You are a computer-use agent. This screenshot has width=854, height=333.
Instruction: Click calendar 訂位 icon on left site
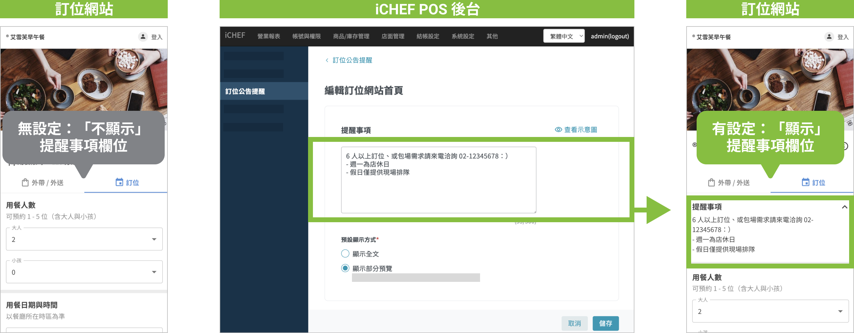point(119,182)
